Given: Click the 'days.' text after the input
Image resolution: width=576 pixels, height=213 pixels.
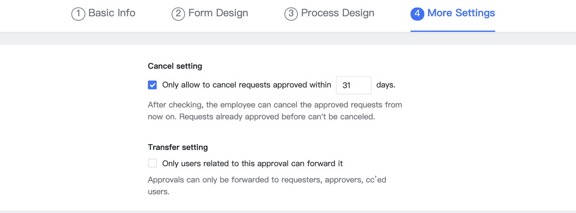Looking at the screenshot, I should coord(386,85).
